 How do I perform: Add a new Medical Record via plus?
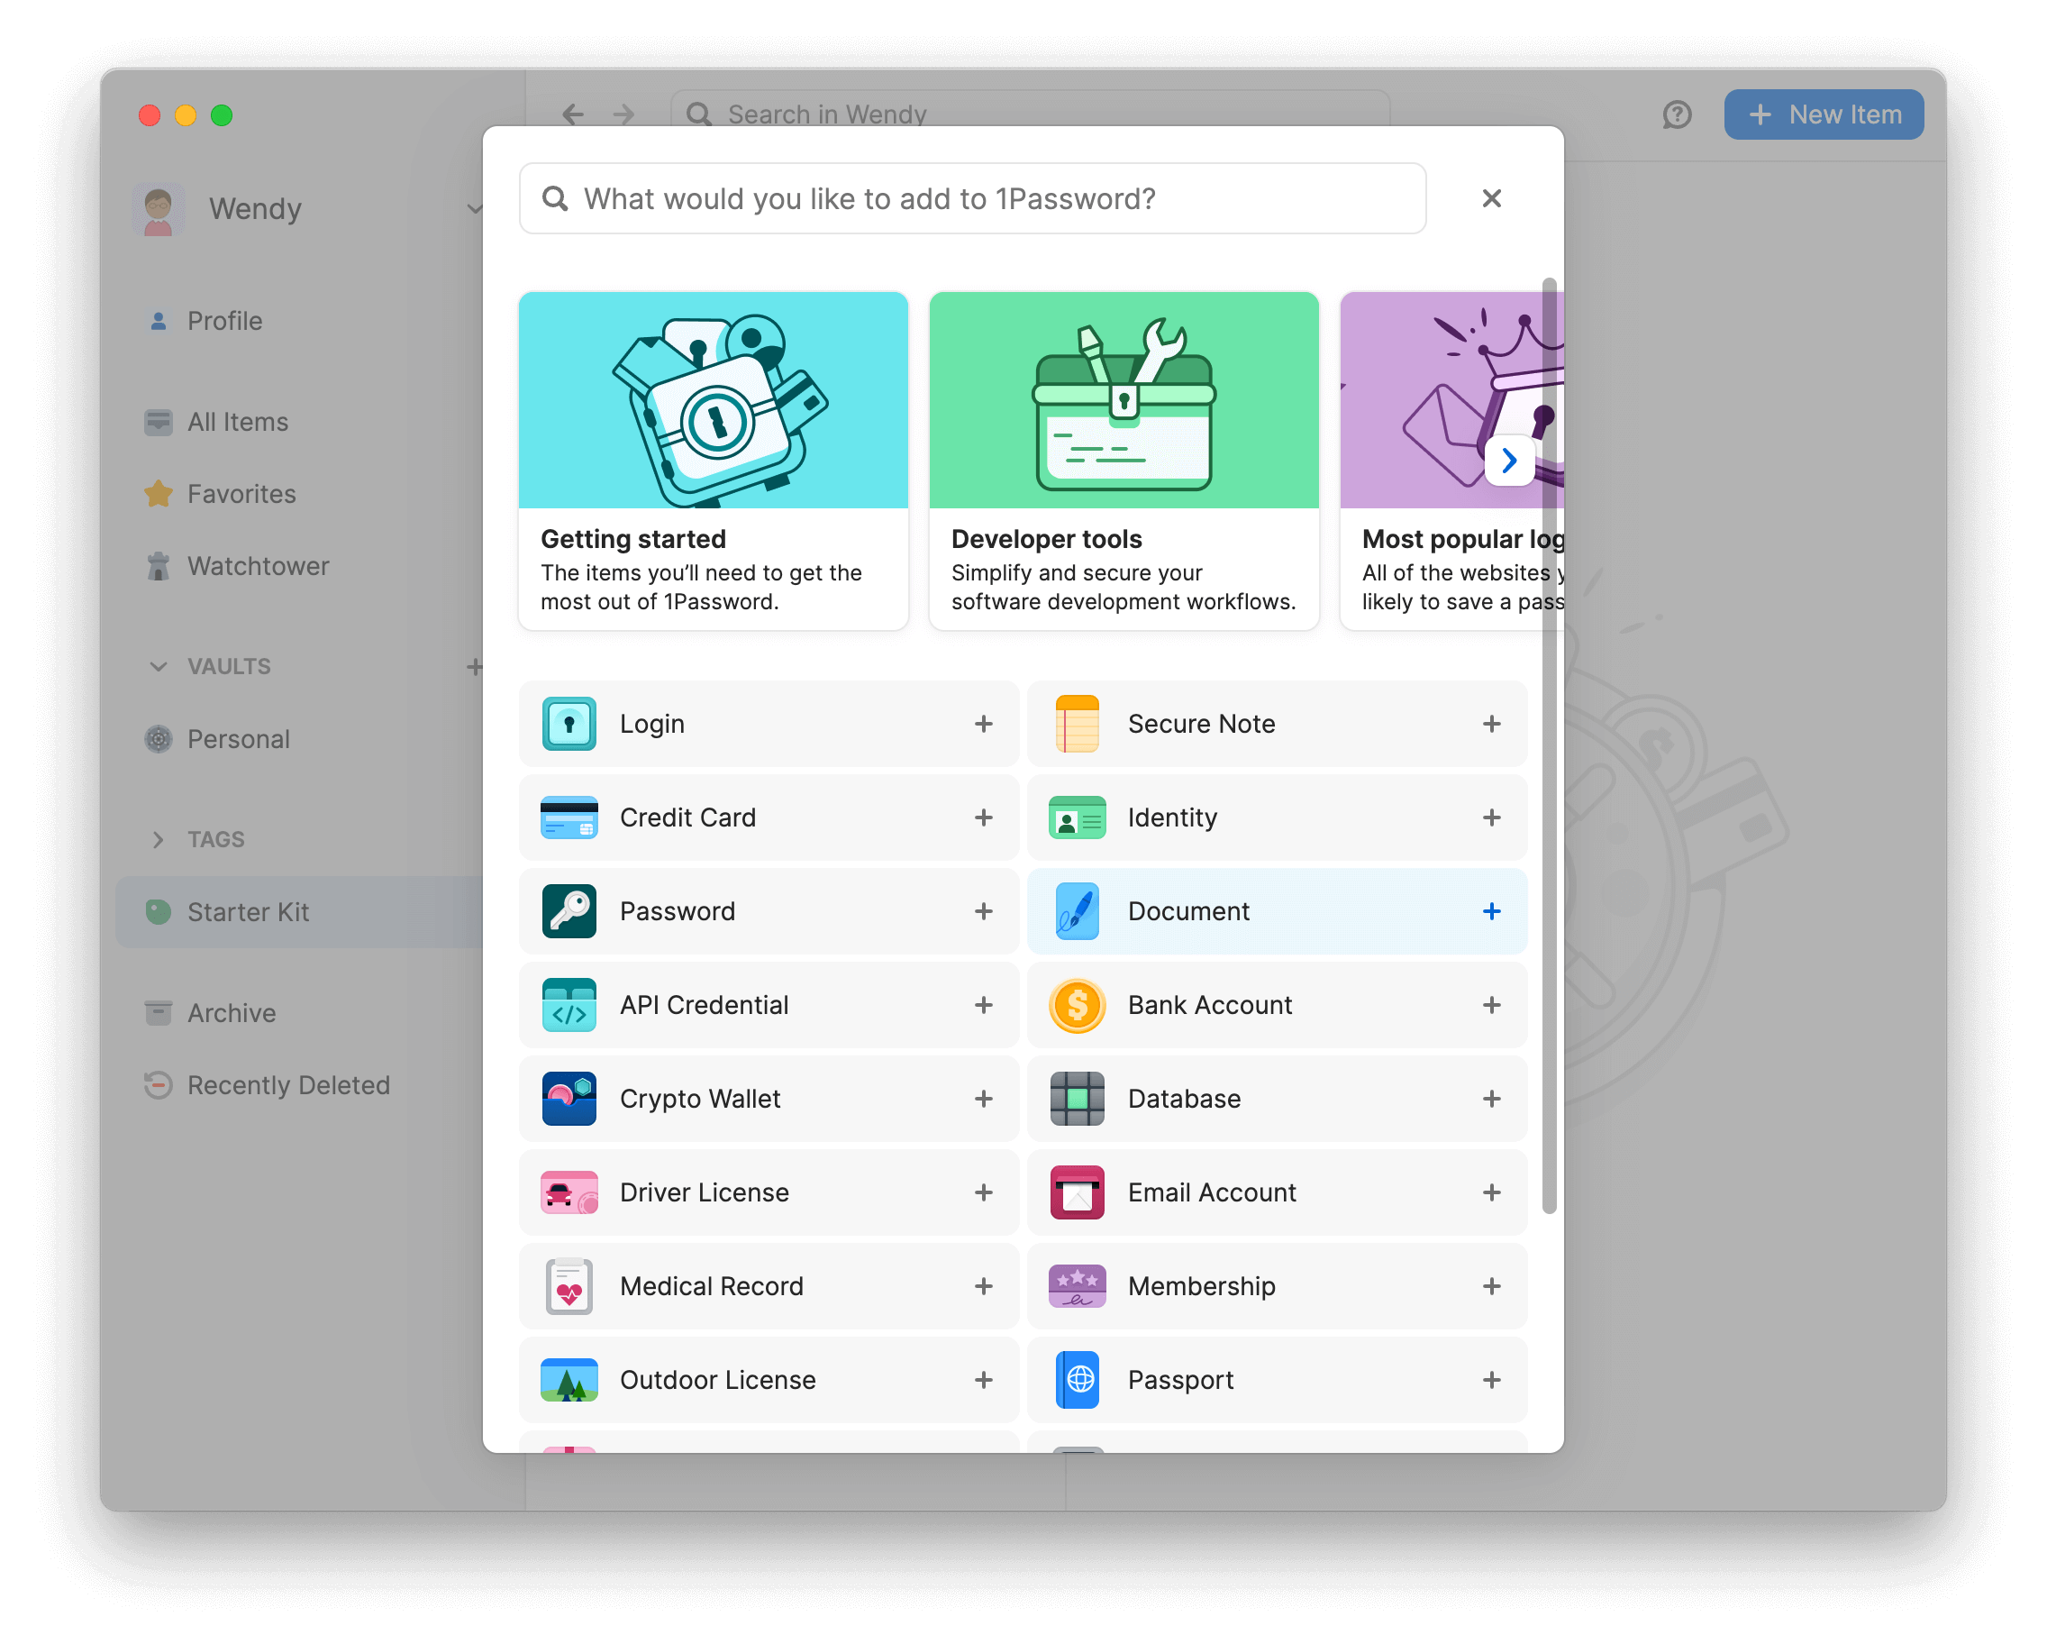tap(984, 1287)
